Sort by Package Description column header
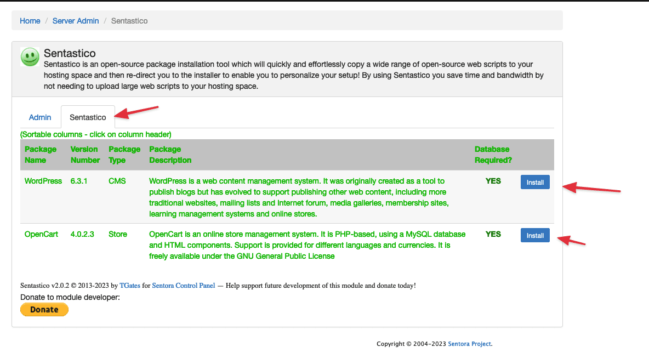649x364 pixels. [x=170, y=155]
